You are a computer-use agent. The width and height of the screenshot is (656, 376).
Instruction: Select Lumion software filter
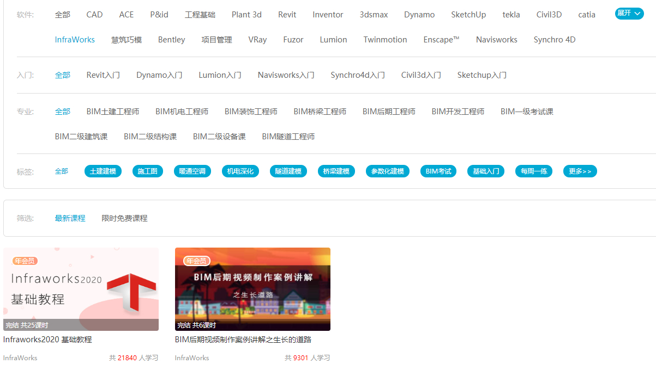pyautogui.click(x=334, y=40)
